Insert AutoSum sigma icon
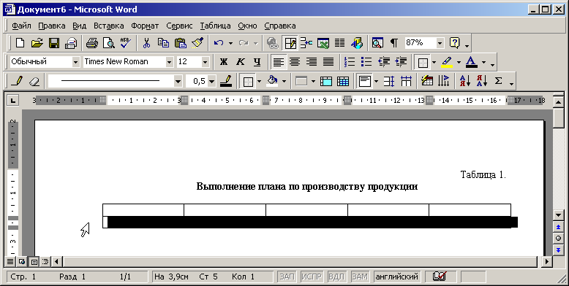This screenshot has width=569, height=286. coord(499,81)
